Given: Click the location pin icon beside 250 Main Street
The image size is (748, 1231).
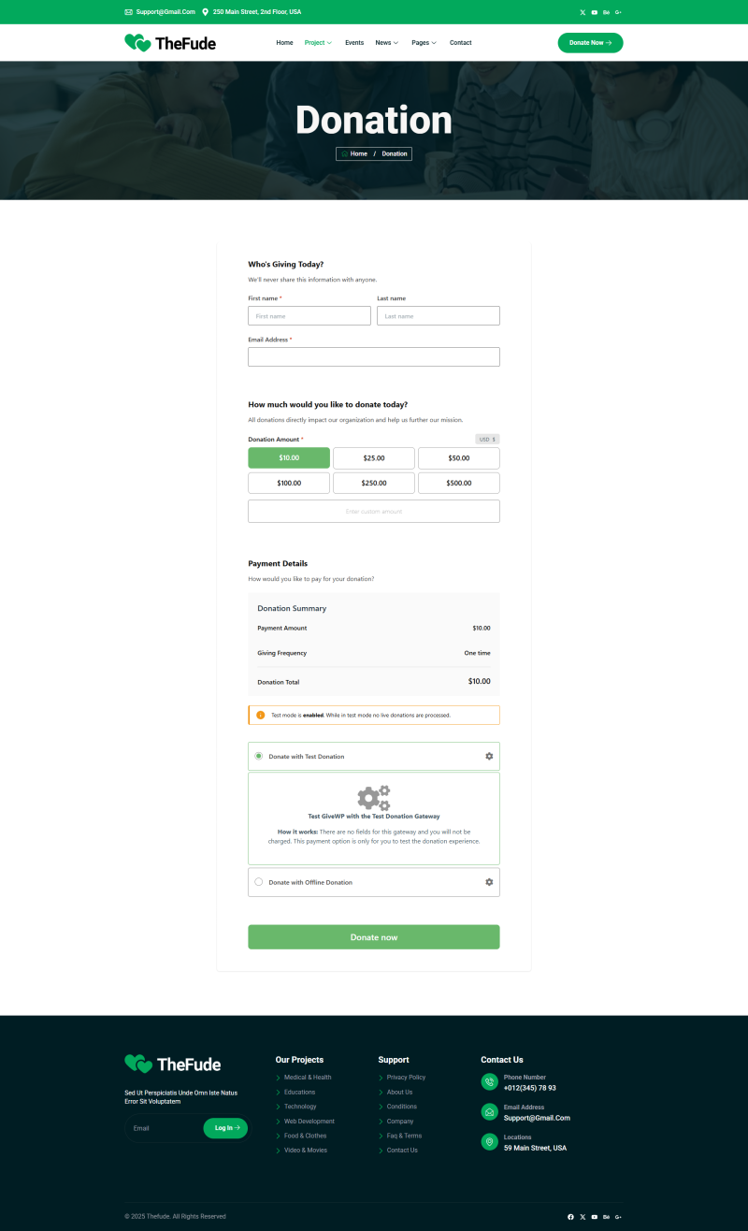Looking at the screenshot, I should [x=208, y=12].
